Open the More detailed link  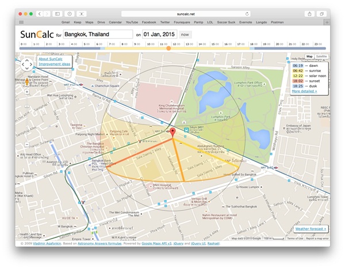[x=304, y=91]
